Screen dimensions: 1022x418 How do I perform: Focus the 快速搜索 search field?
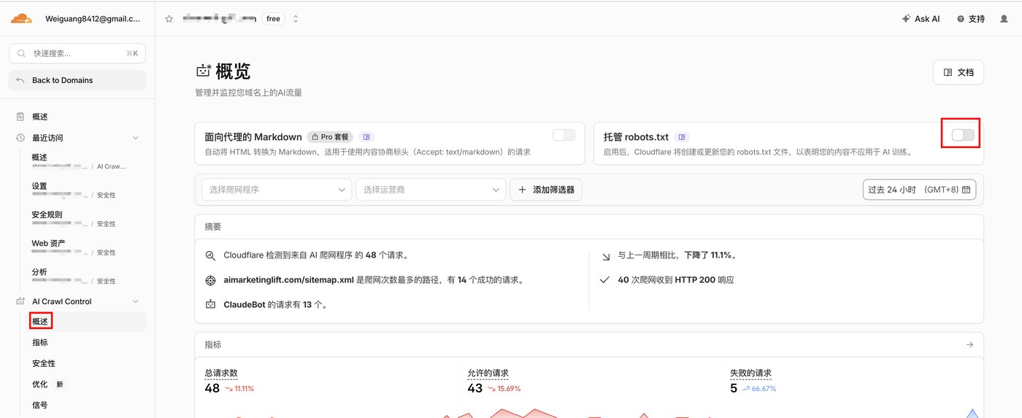(x=77, y=53)
